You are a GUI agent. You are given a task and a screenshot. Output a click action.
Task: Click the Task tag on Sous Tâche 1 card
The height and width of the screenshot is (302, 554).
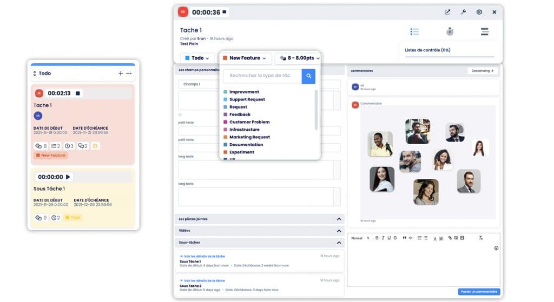(73, 218)
